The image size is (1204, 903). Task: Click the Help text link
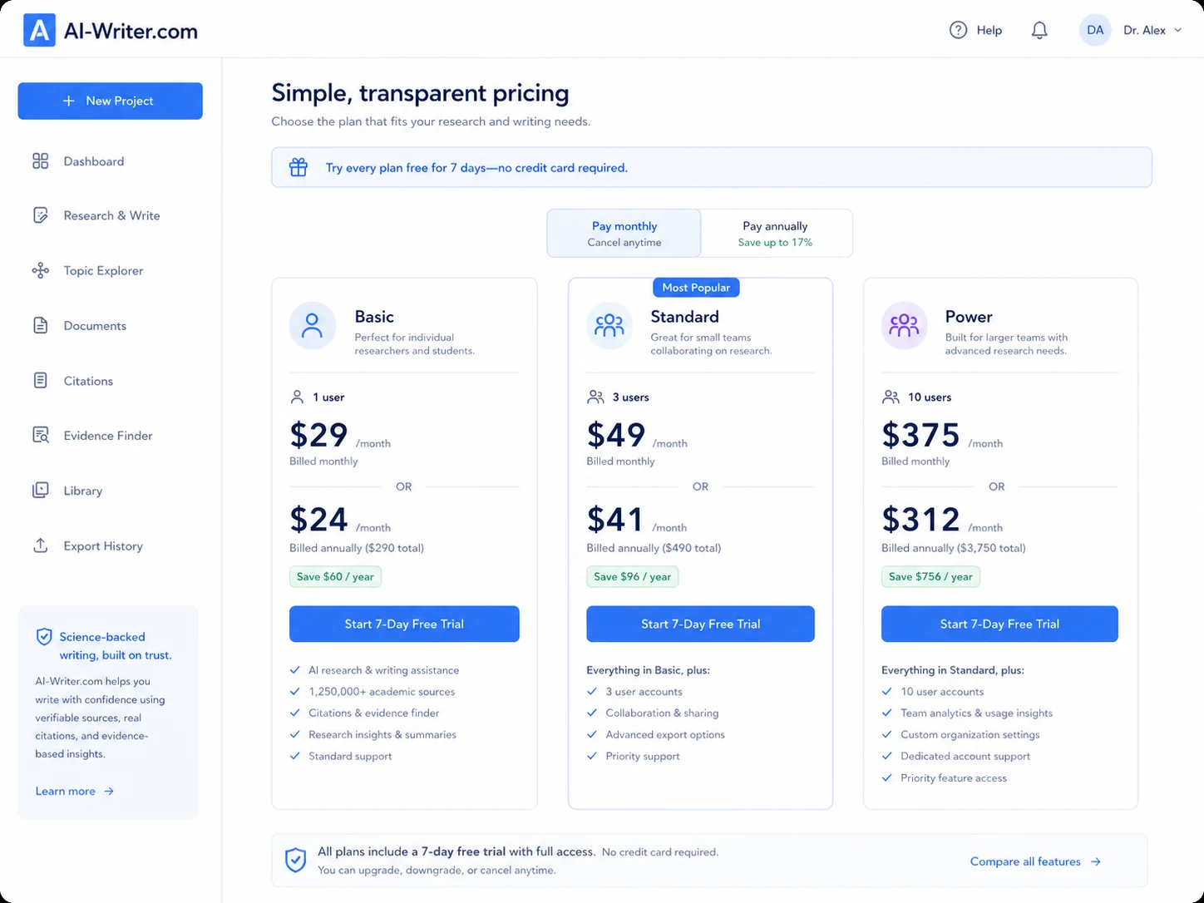click(x=989, y=30)
